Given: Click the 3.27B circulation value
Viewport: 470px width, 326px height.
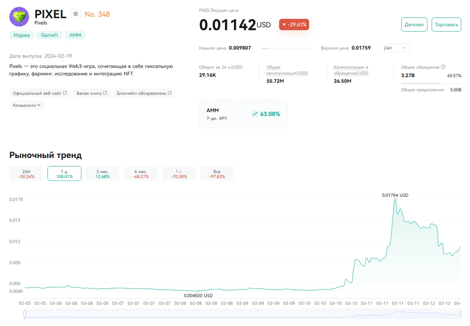Looking at the screenshot, I should coord(408,75).
